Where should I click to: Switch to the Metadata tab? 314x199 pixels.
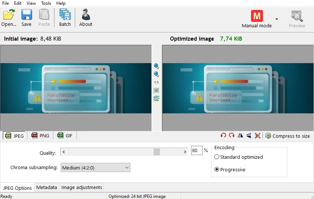coord(47,188)
